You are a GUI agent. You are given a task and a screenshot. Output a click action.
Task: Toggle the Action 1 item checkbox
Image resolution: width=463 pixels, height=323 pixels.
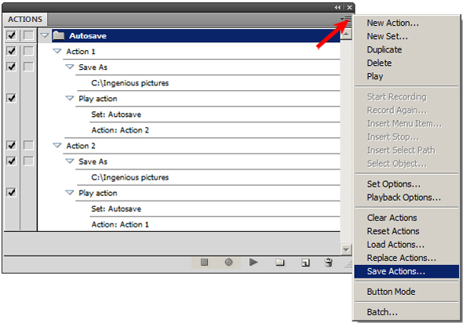(x=11, y=51)
